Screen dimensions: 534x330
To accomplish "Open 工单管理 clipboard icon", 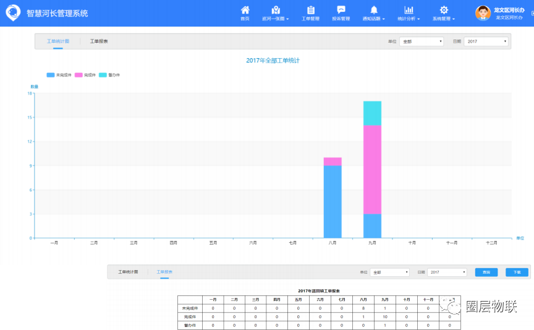I will [311, 10].
